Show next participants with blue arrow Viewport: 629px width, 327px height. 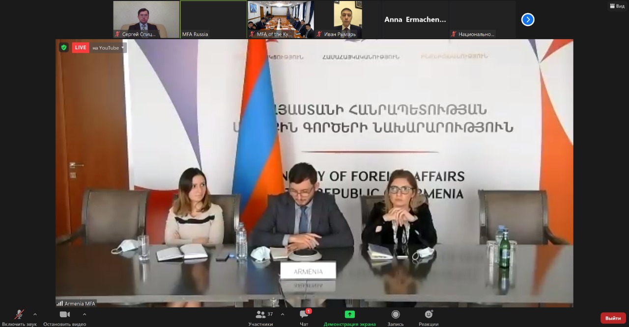click(528, 20)
